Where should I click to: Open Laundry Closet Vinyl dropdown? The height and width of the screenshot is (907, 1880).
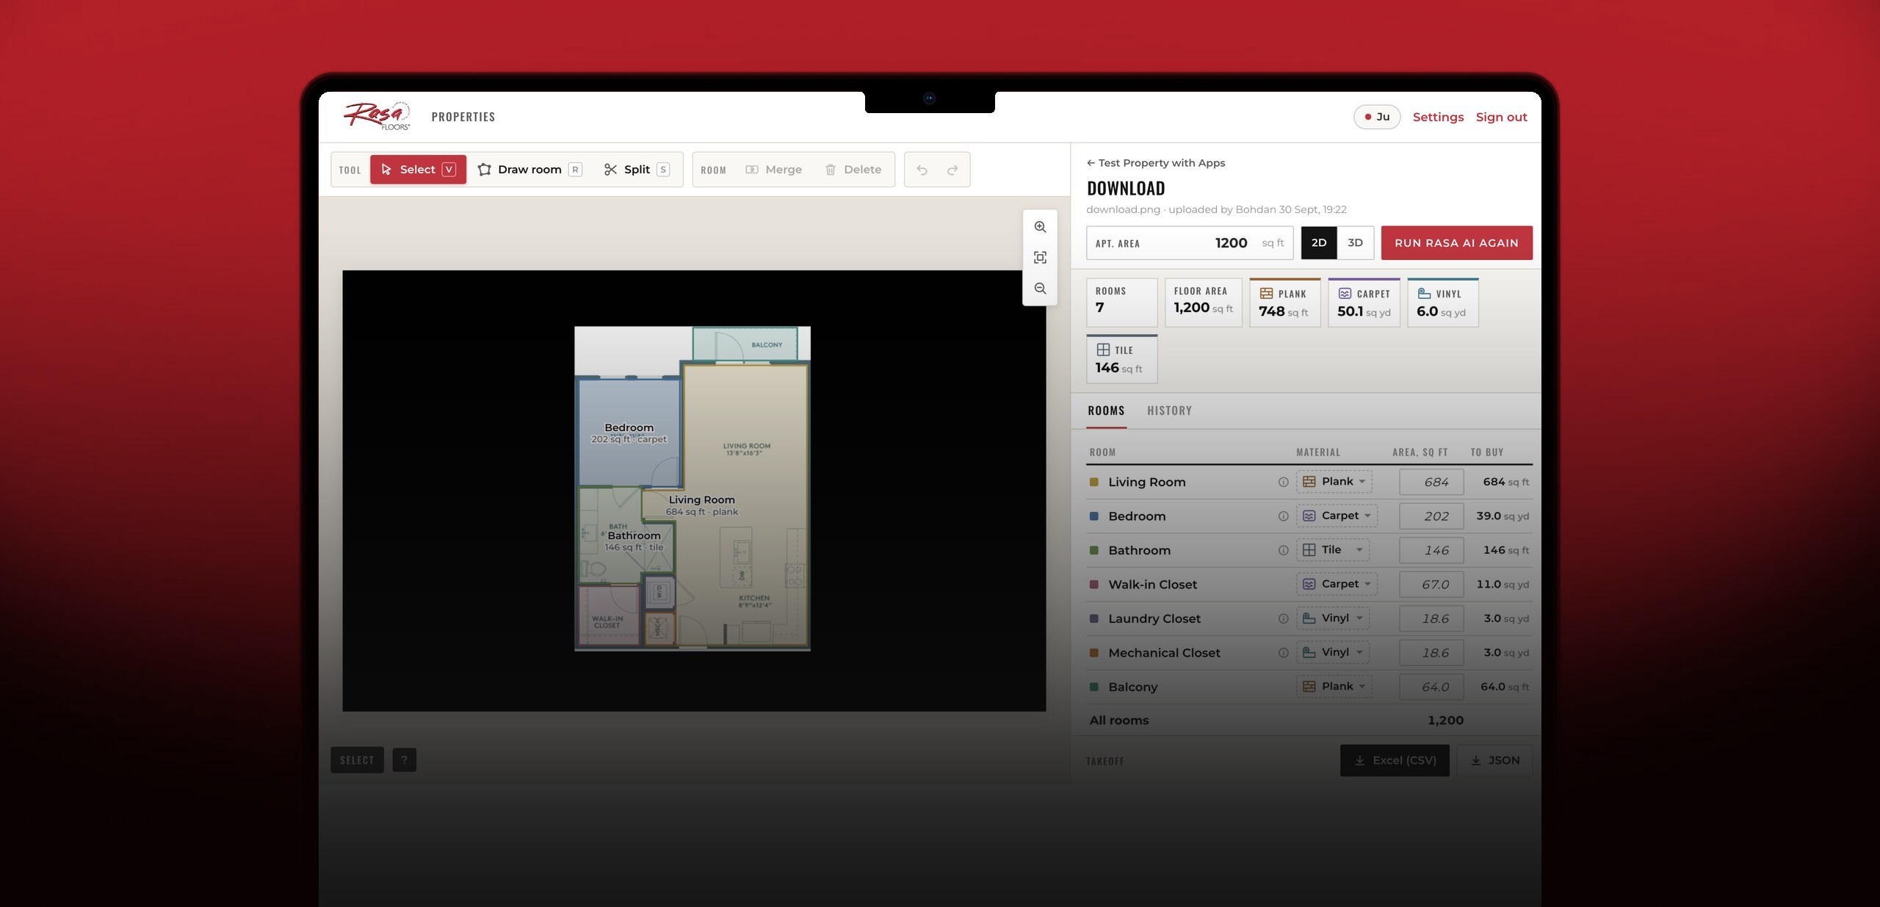coord(1332,618)
